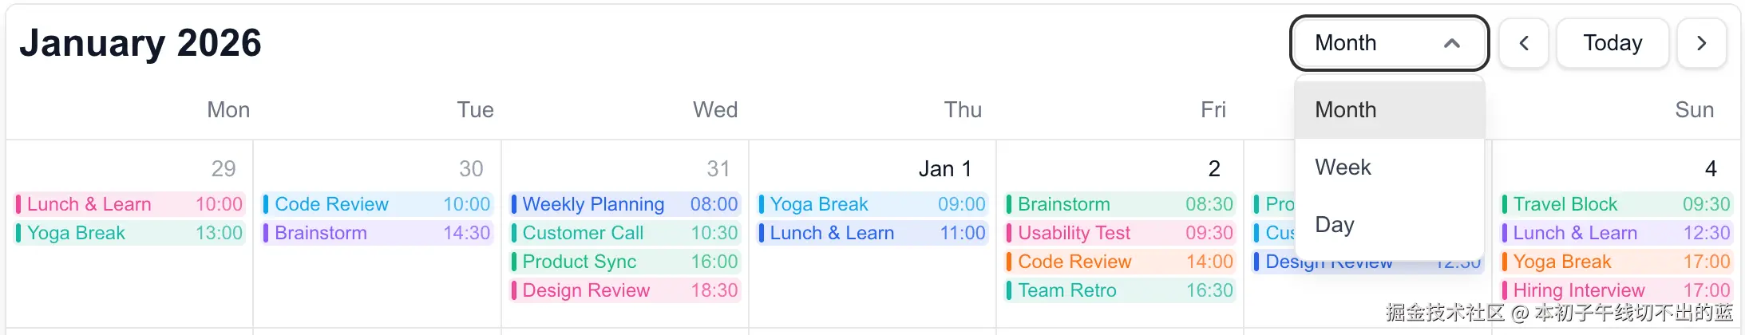Screen dimensions: 1745x335
Task: Collapse the Month view dropdown
Action: coord(1388,43)
